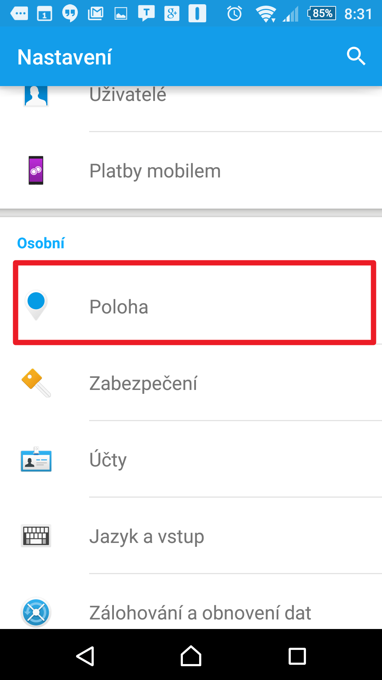Tap the Uživatelé user avatar icon

coord(36,96)
